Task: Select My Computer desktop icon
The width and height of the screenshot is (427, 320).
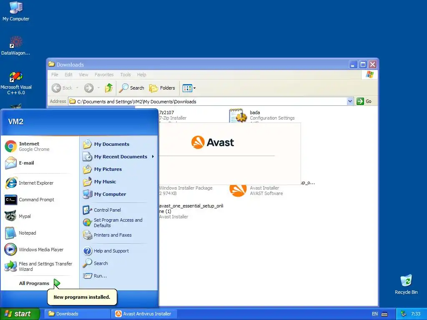Action: click(x=16, y=11)
